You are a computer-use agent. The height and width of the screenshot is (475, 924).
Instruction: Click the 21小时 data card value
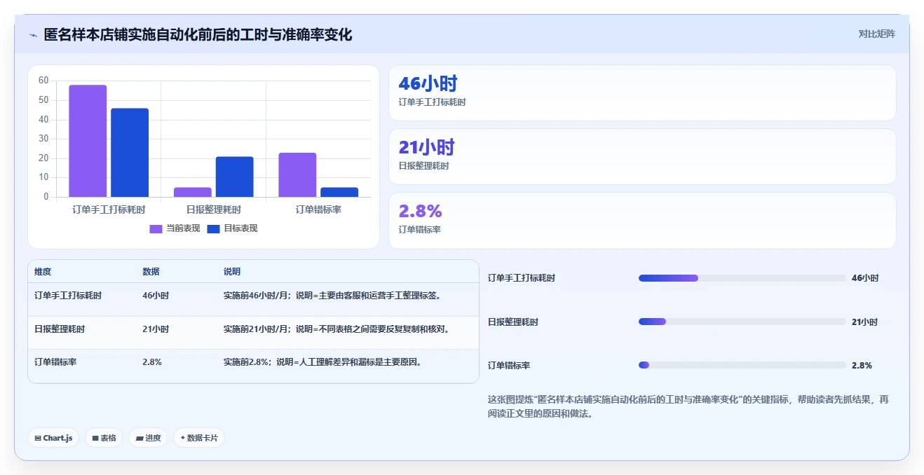tap(426, 147)
